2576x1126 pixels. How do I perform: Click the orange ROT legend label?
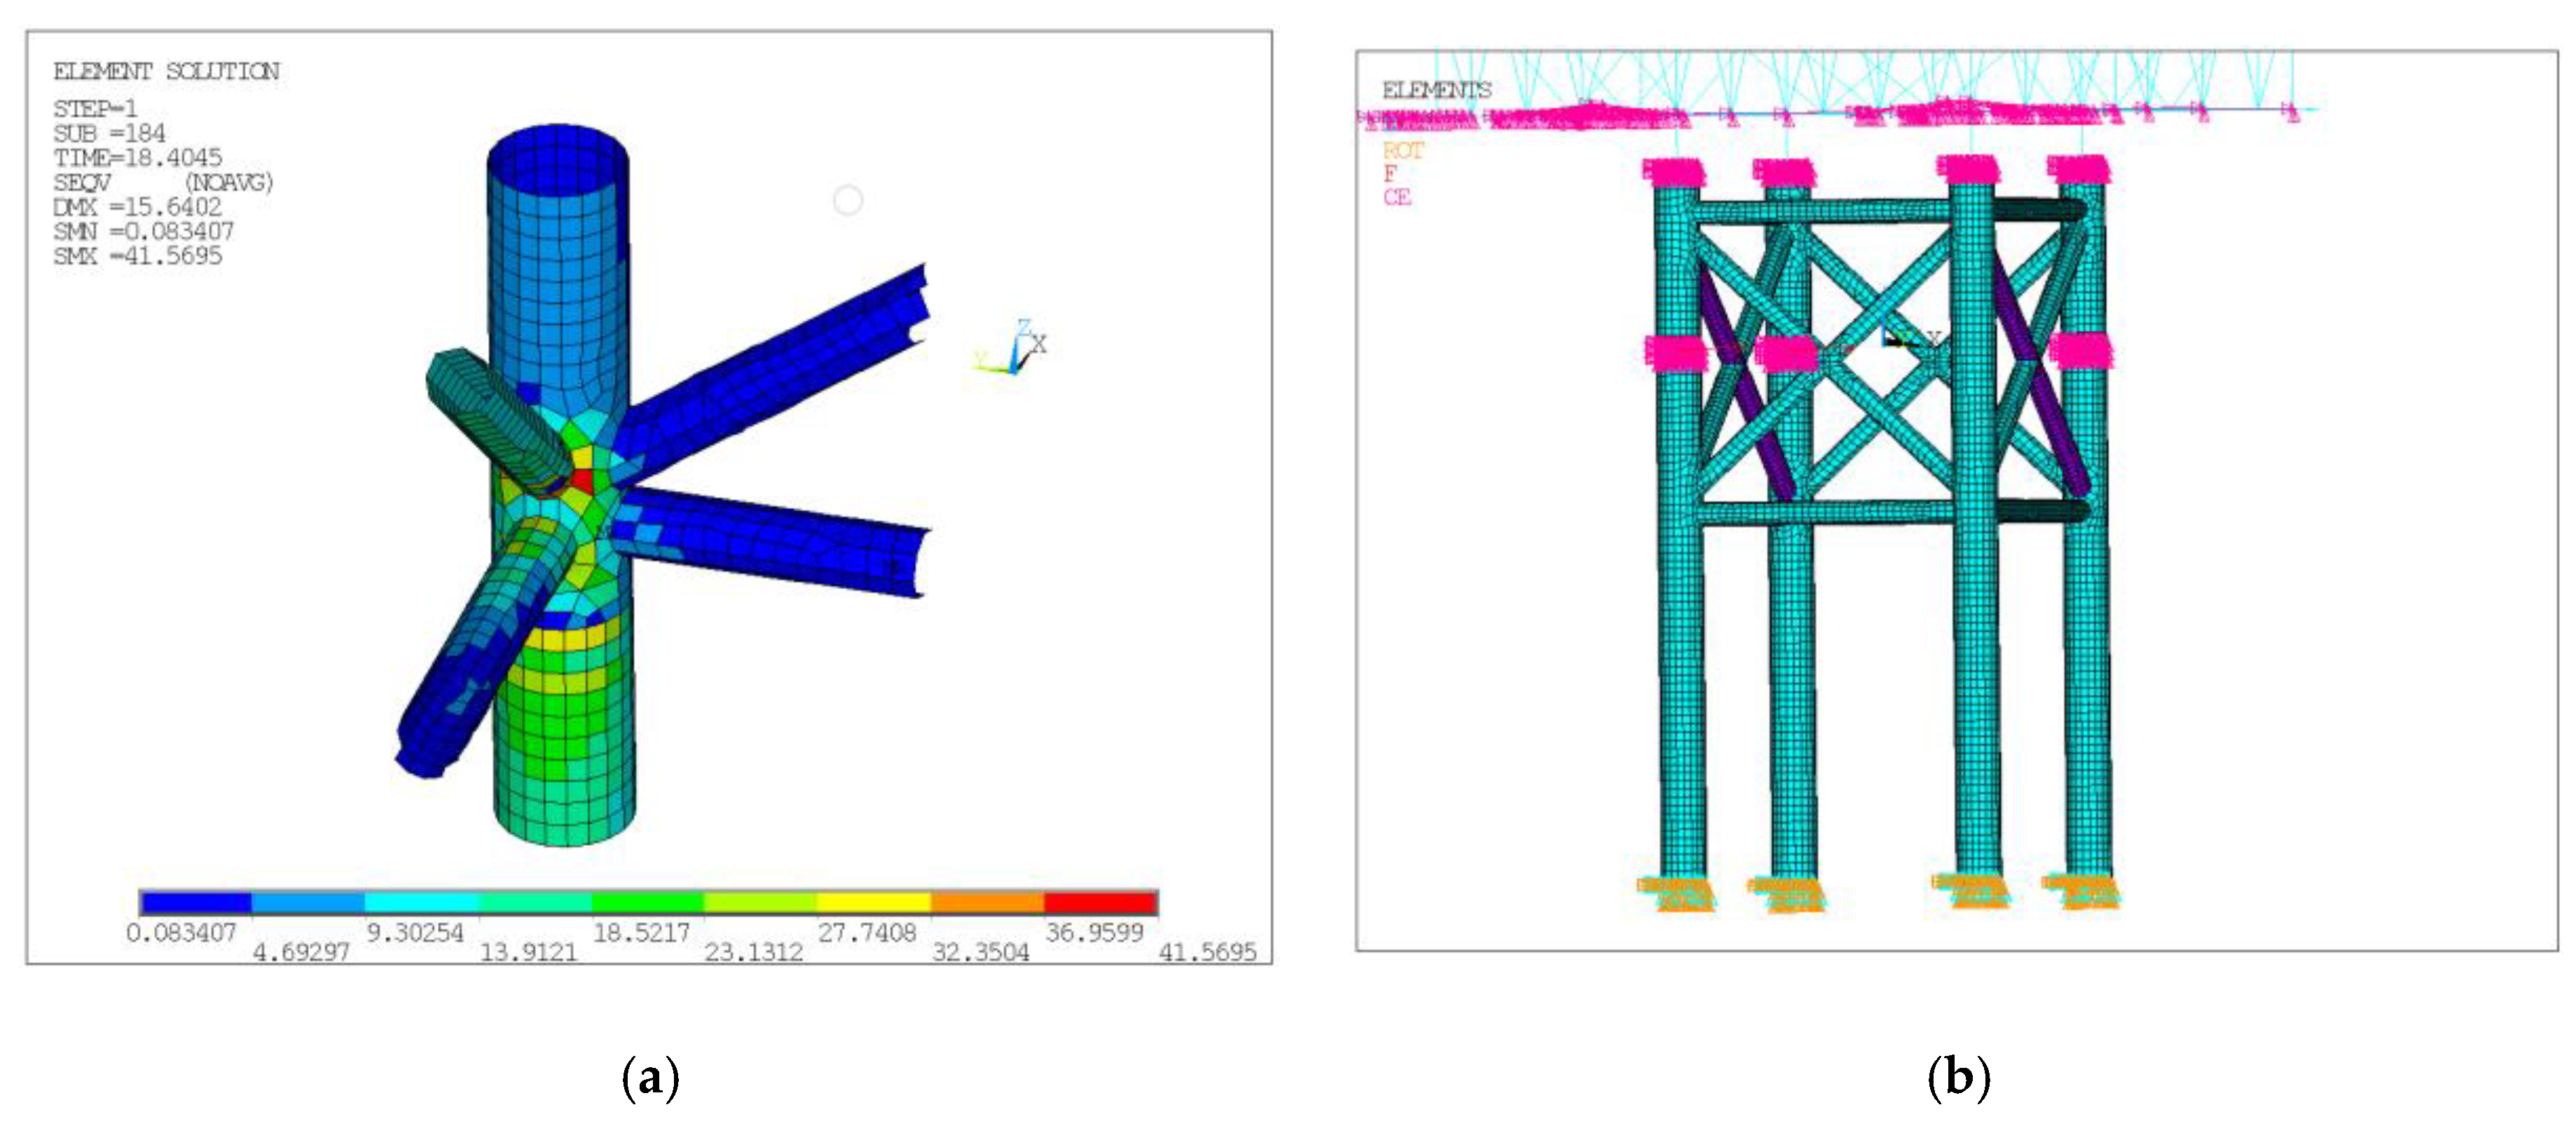(x=1402, y=151)
